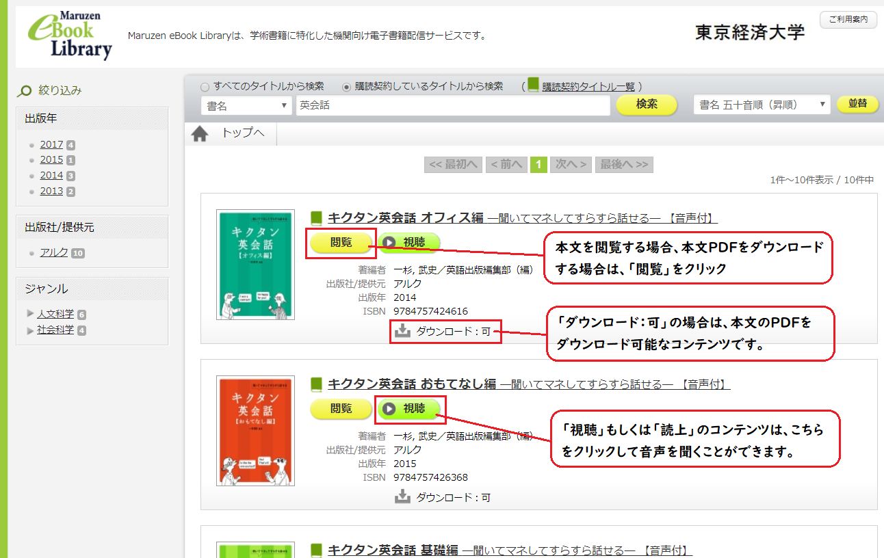This screenshot has width=884, height=558.
Task: Click result count 1件～10件表示 / 10件中
Action: pyautogui.click(x=822, y=181)
